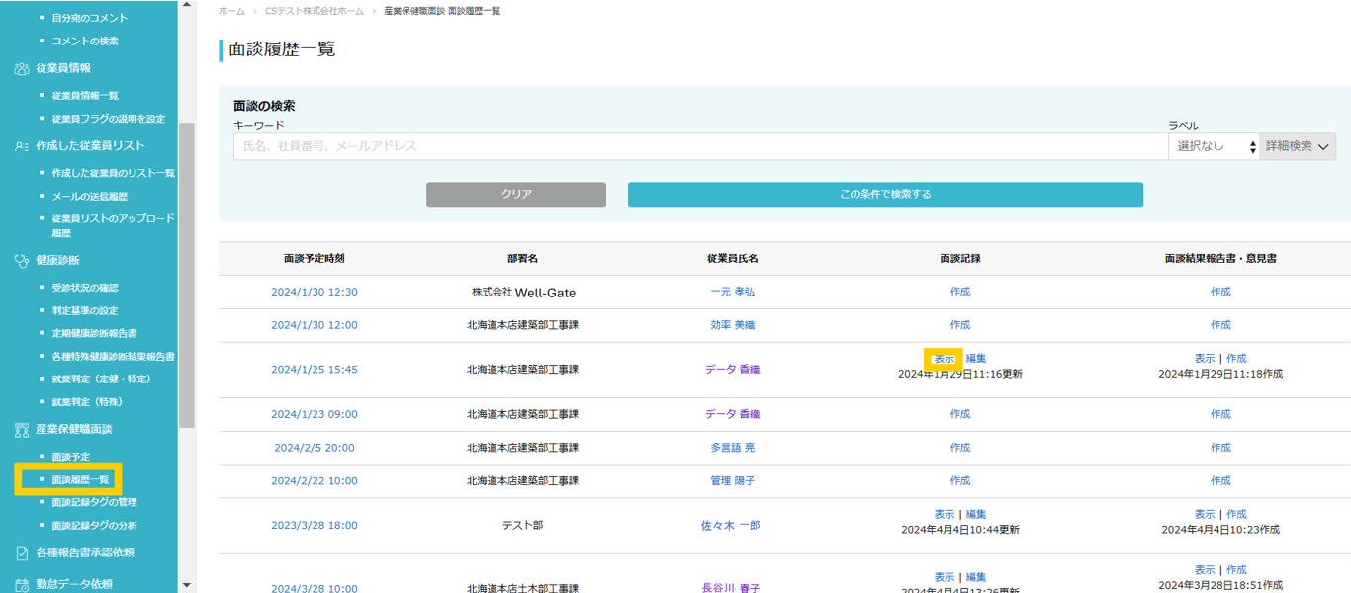Open 受診状況の確認 menu item
Screen dimensions: 1351x593
[85, 287]
